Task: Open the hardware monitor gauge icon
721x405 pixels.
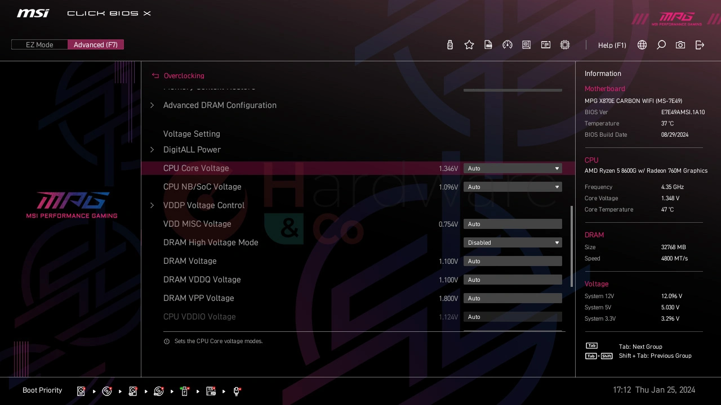Action: click(x=508, y=45)
